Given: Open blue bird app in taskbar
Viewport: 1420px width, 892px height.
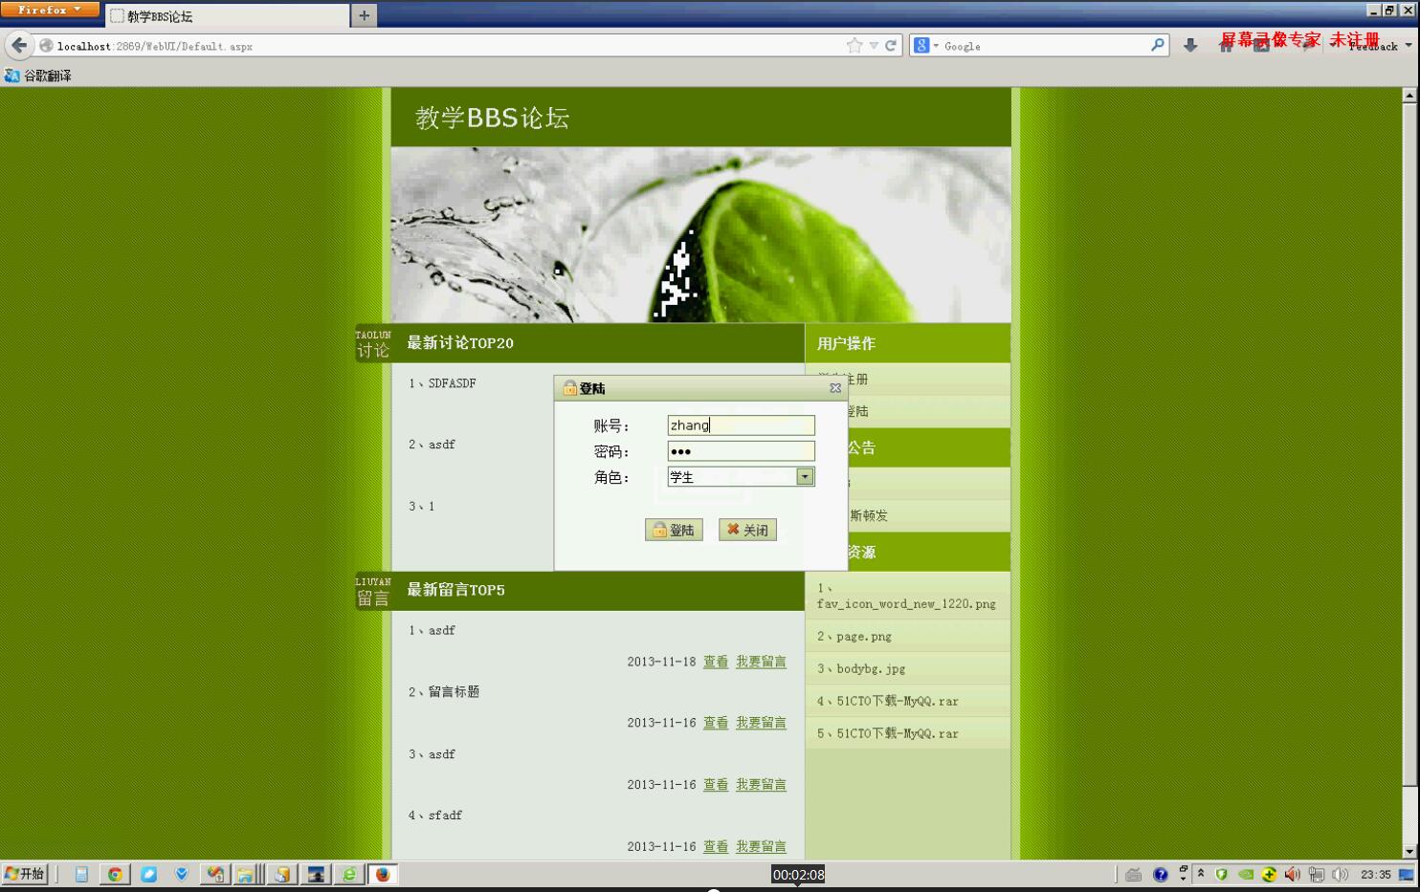Looking at the screenshot, I should [148, 874].
